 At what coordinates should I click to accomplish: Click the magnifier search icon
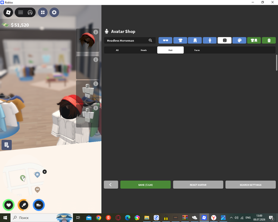click(150, 41)
